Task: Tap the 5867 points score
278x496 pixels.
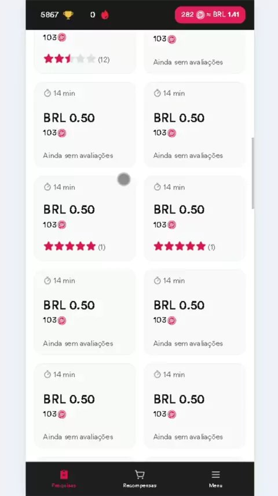Action: click(x=50, y=15)
